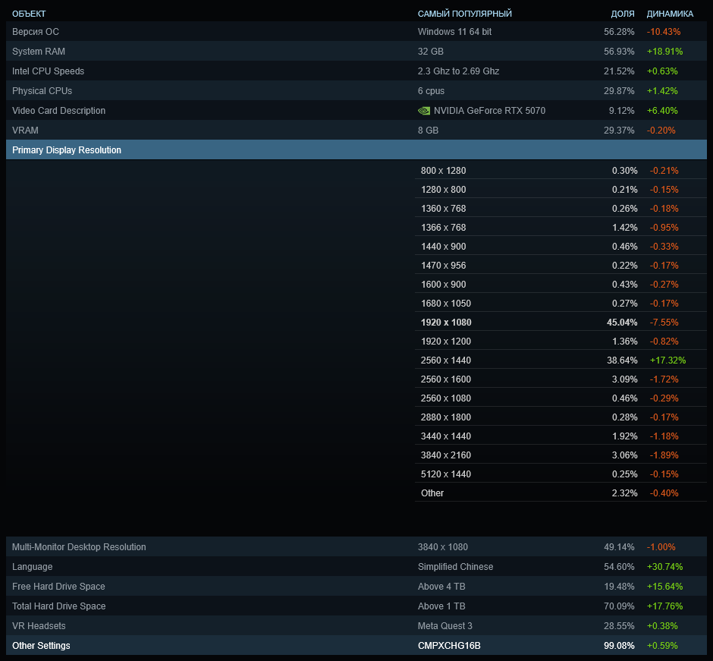The height and width of the screenshot is (661, 713).
Task: Click the САМЫЙ ПОПУЛЯРНЫЙ column header
Action: click(465, 14)
